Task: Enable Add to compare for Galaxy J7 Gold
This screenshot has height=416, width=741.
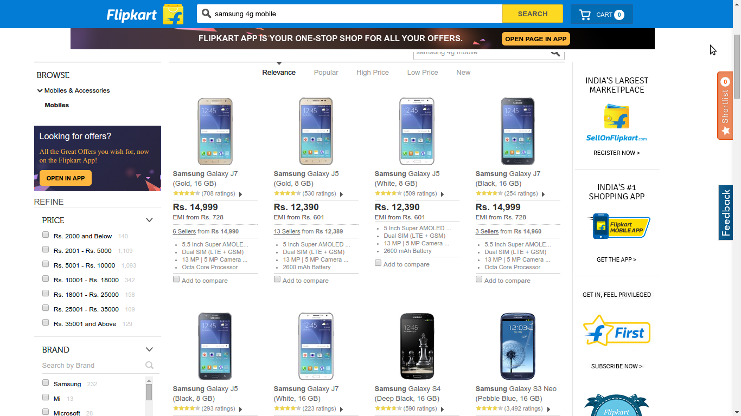Action: click(x=176, y=279)
